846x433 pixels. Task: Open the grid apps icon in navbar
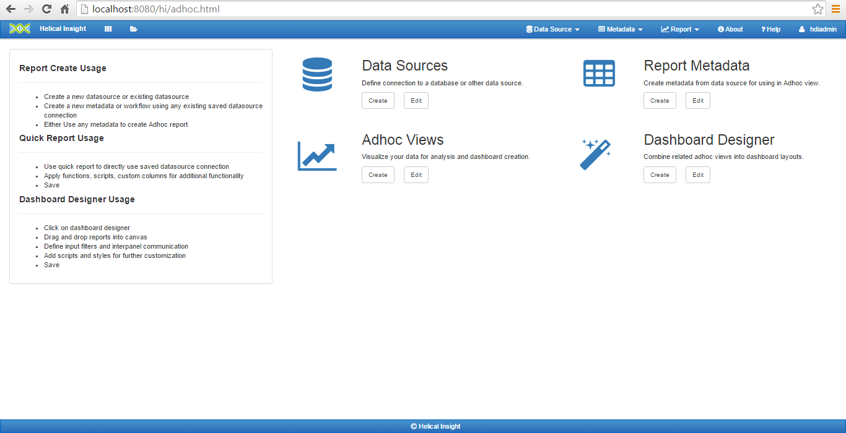[108, 29]
